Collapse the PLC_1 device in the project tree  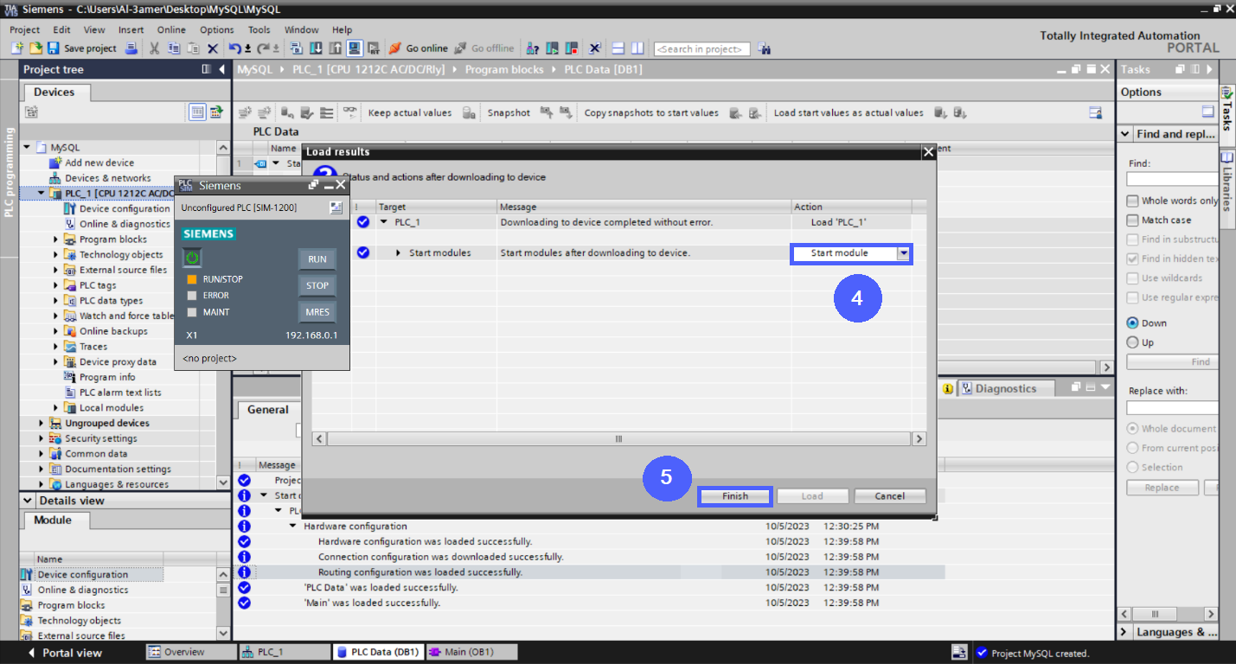click(x=40, y=193)
